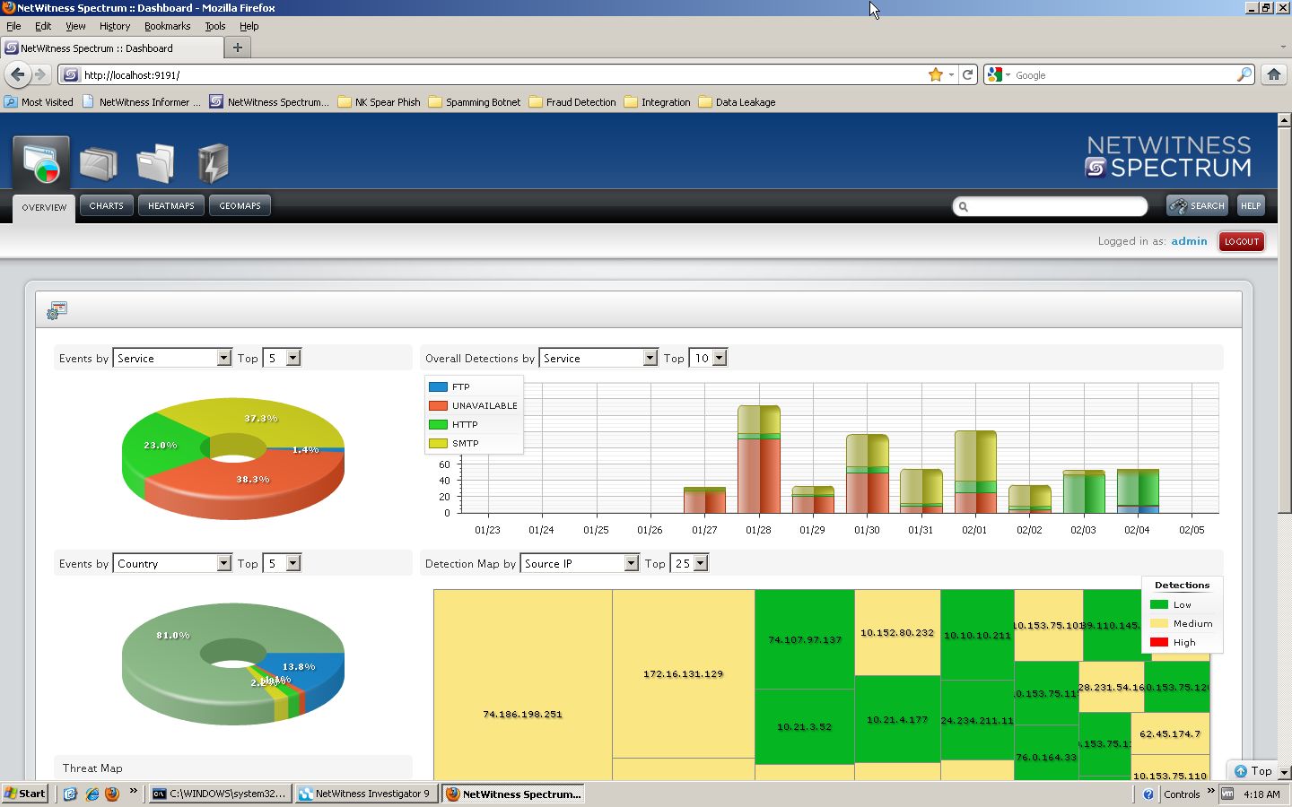The width and height of the screenshot is (1292, 807).
Task: Launch Firefox from quick launch bar
Action: [112, 794]
